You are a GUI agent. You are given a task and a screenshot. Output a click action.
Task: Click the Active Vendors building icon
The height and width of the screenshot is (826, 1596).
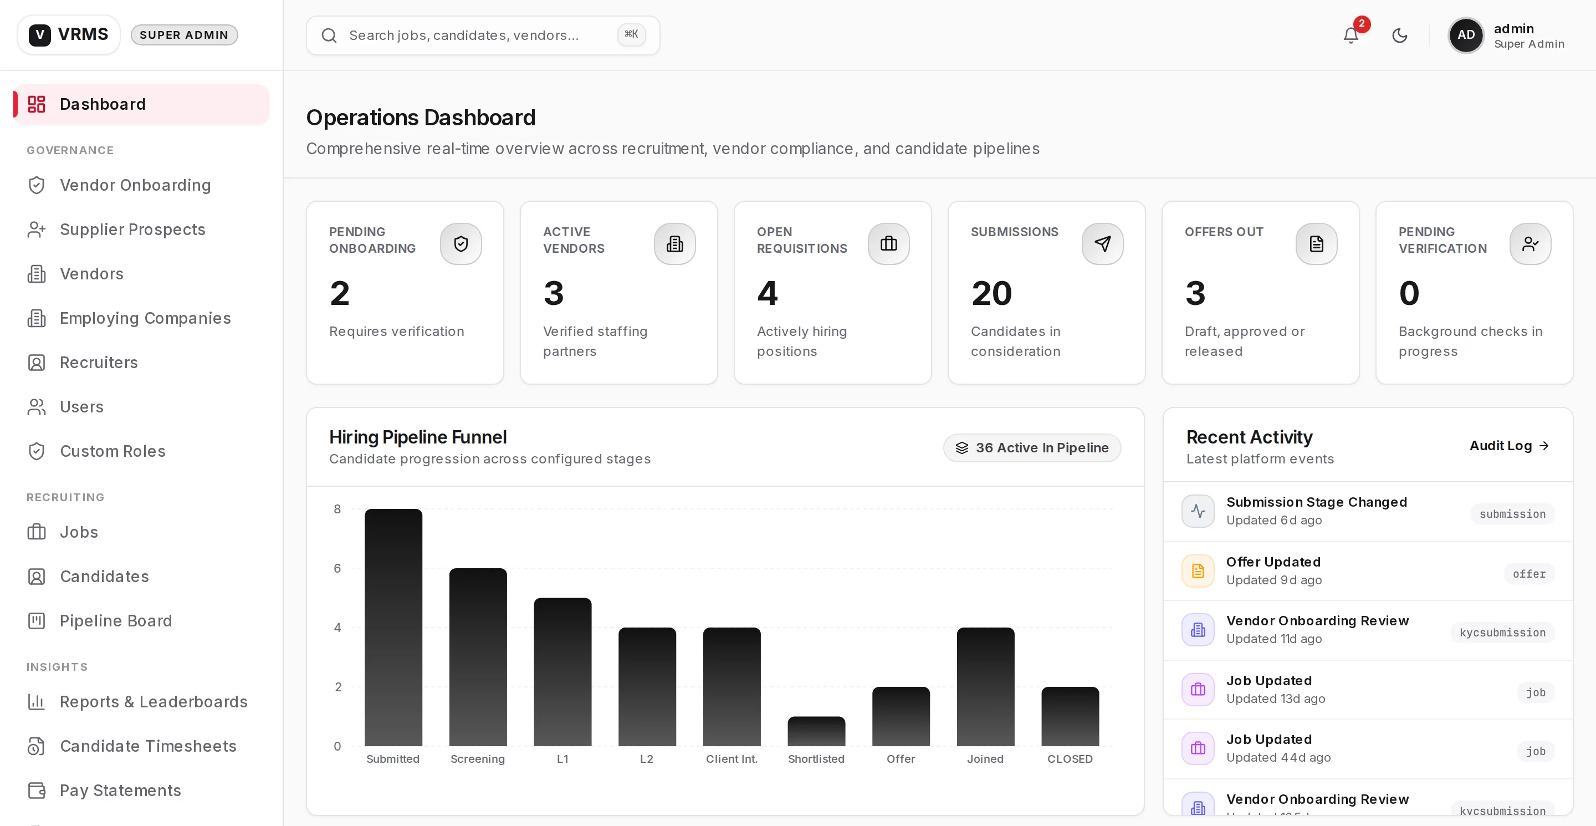[675, 244]
